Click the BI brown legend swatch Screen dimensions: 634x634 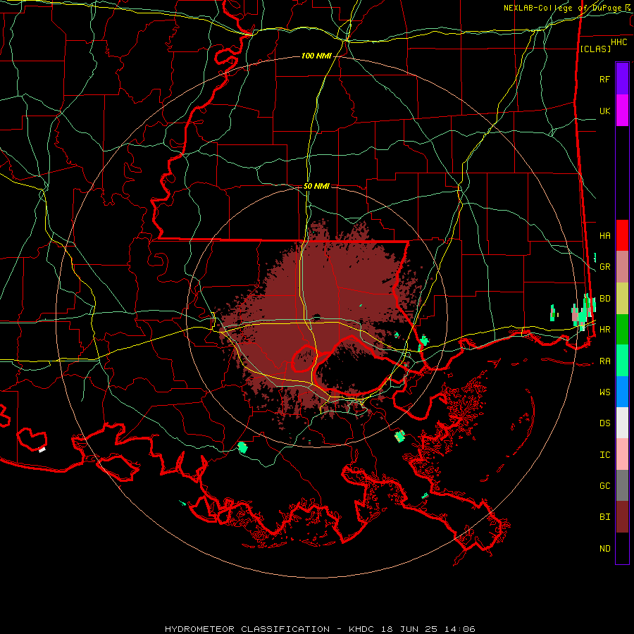point(622,517)
